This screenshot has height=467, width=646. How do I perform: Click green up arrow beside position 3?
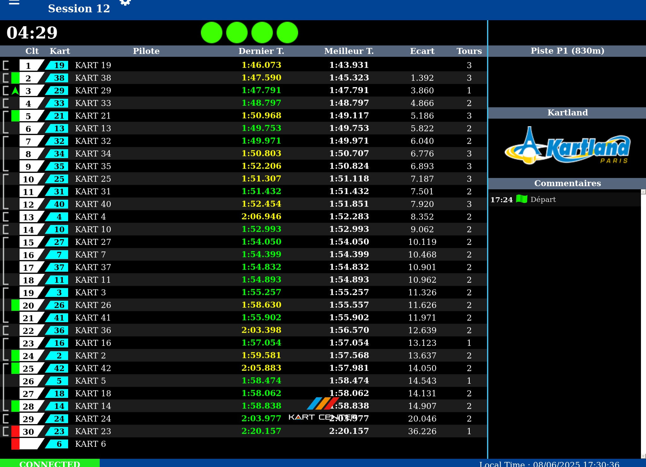[15, 91]
